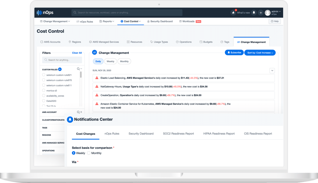Screen dimensions: 318x183
Task: Select selenium custom rule970 radio
Action: pyautogui.click(x=44, y=80)
